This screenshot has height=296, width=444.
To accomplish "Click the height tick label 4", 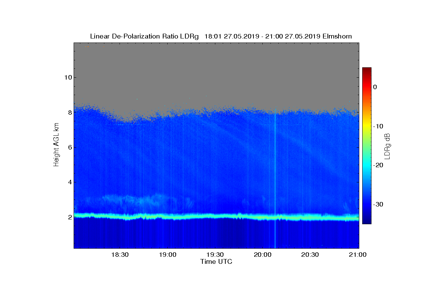I will coord(70,182).
